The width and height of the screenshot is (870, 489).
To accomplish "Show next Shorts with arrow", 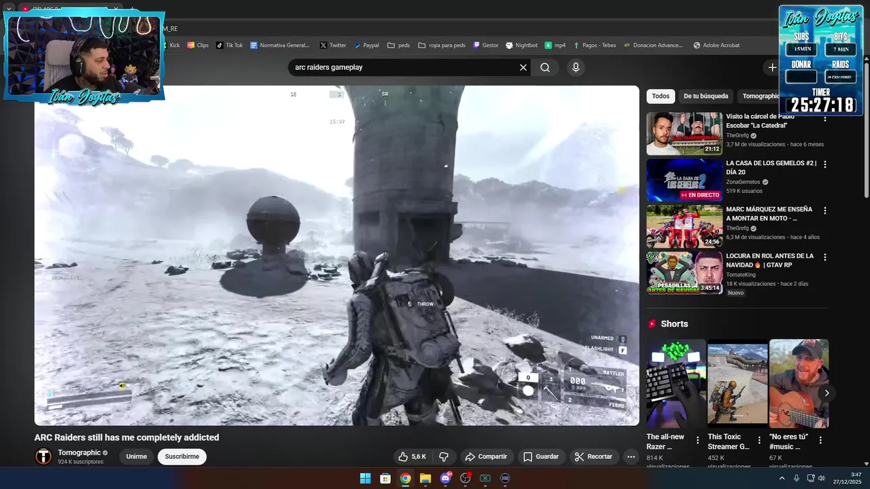I will pyautogui.click(x=826, y=393).
